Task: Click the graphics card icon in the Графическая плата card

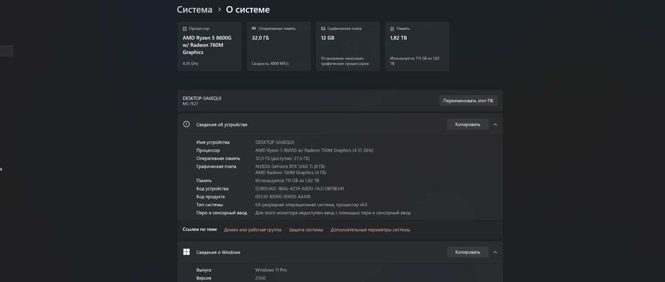Action: click(x=323, y=29)
